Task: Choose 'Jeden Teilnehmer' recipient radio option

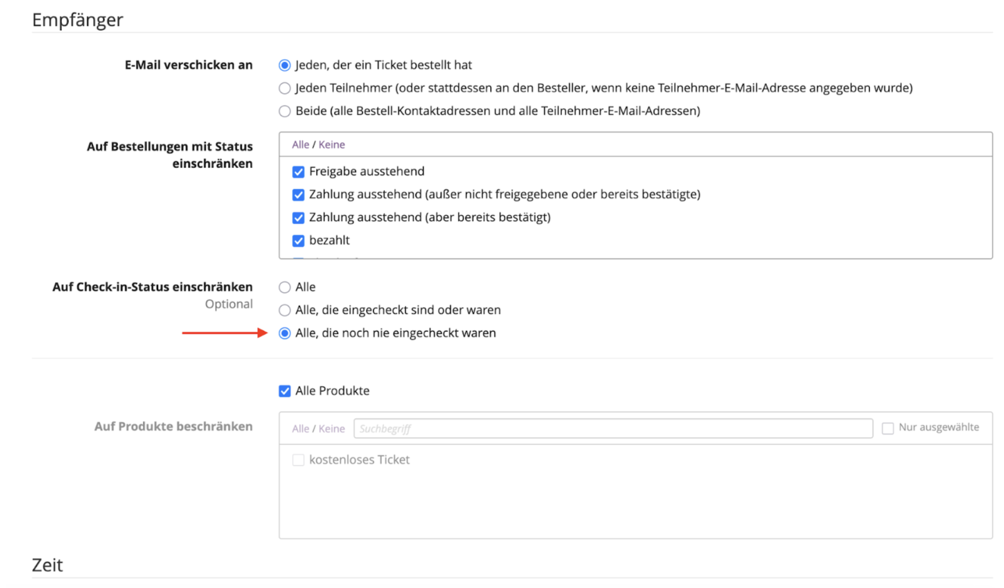Action: (285, 88)
